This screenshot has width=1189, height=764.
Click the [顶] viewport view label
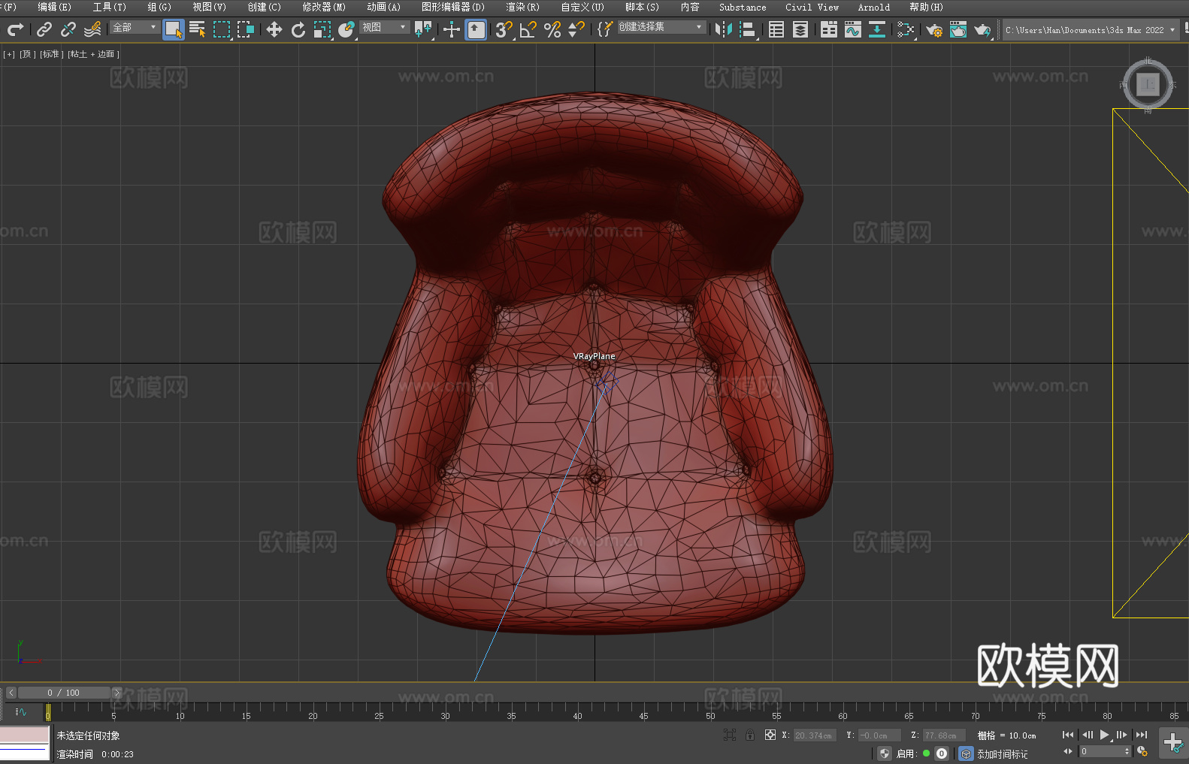(27, 54)
